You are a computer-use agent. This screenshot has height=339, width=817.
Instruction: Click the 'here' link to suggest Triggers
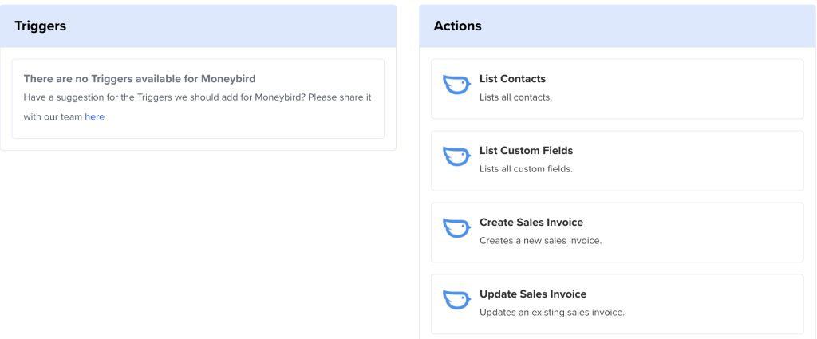pos(94,116)
